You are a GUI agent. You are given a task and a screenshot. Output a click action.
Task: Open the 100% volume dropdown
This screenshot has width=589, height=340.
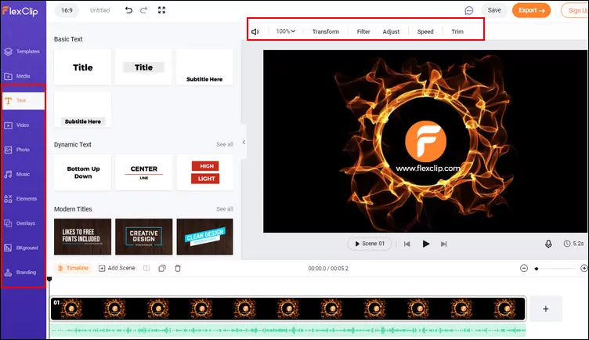tap(285, 31)
